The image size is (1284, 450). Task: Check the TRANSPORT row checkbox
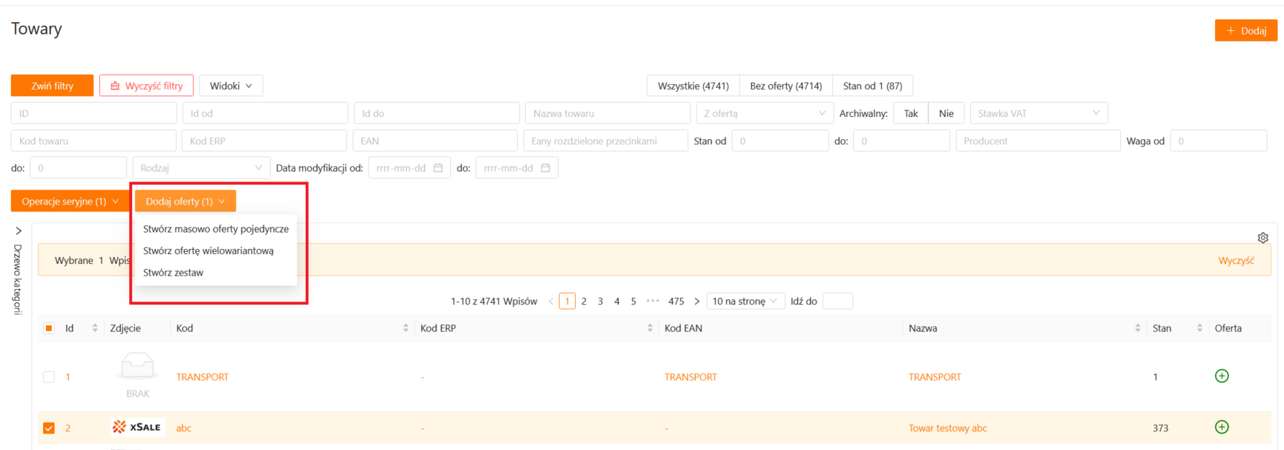pyautogui.click(x=49, y=377)
